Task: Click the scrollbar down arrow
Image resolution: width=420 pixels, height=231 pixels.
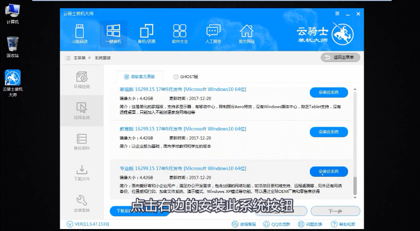Action: click(x=355, y=198)
